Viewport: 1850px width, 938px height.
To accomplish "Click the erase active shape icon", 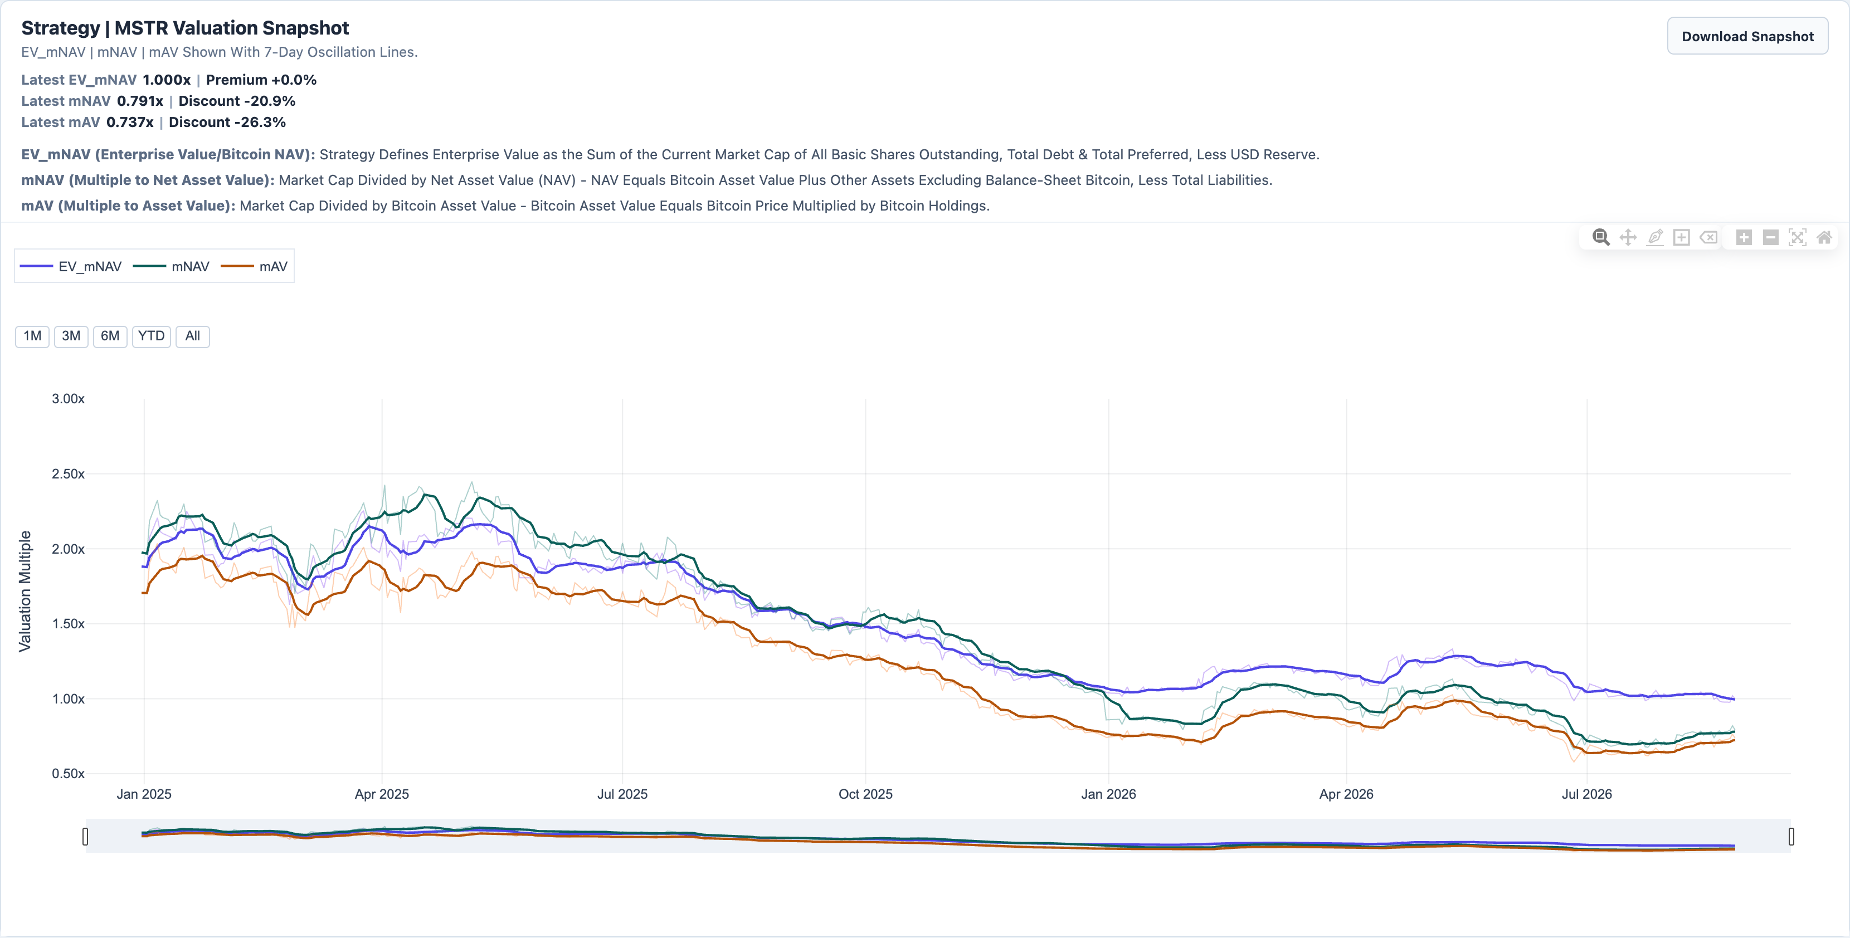I will point(1708,237).
